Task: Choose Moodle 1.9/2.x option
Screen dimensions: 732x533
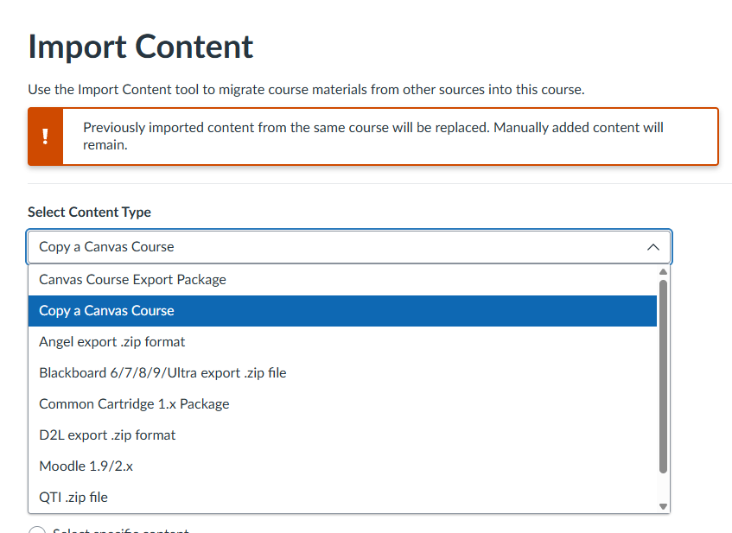Action: click(342, 466)
